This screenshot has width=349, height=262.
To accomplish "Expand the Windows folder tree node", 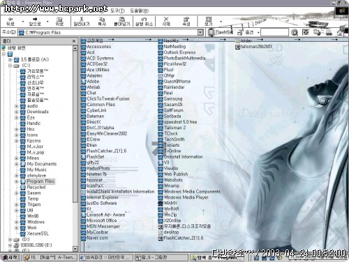I will tap(17, 222).
